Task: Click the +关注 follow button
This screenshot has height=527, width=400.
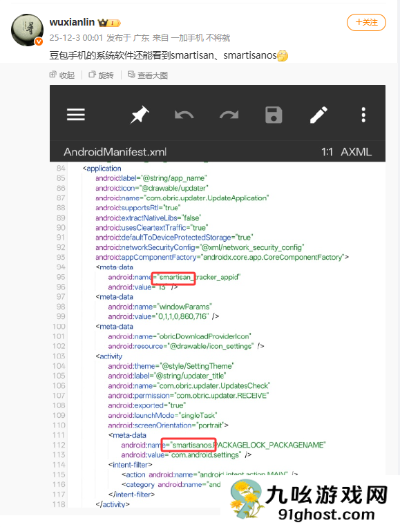Action: click(366, 22)
